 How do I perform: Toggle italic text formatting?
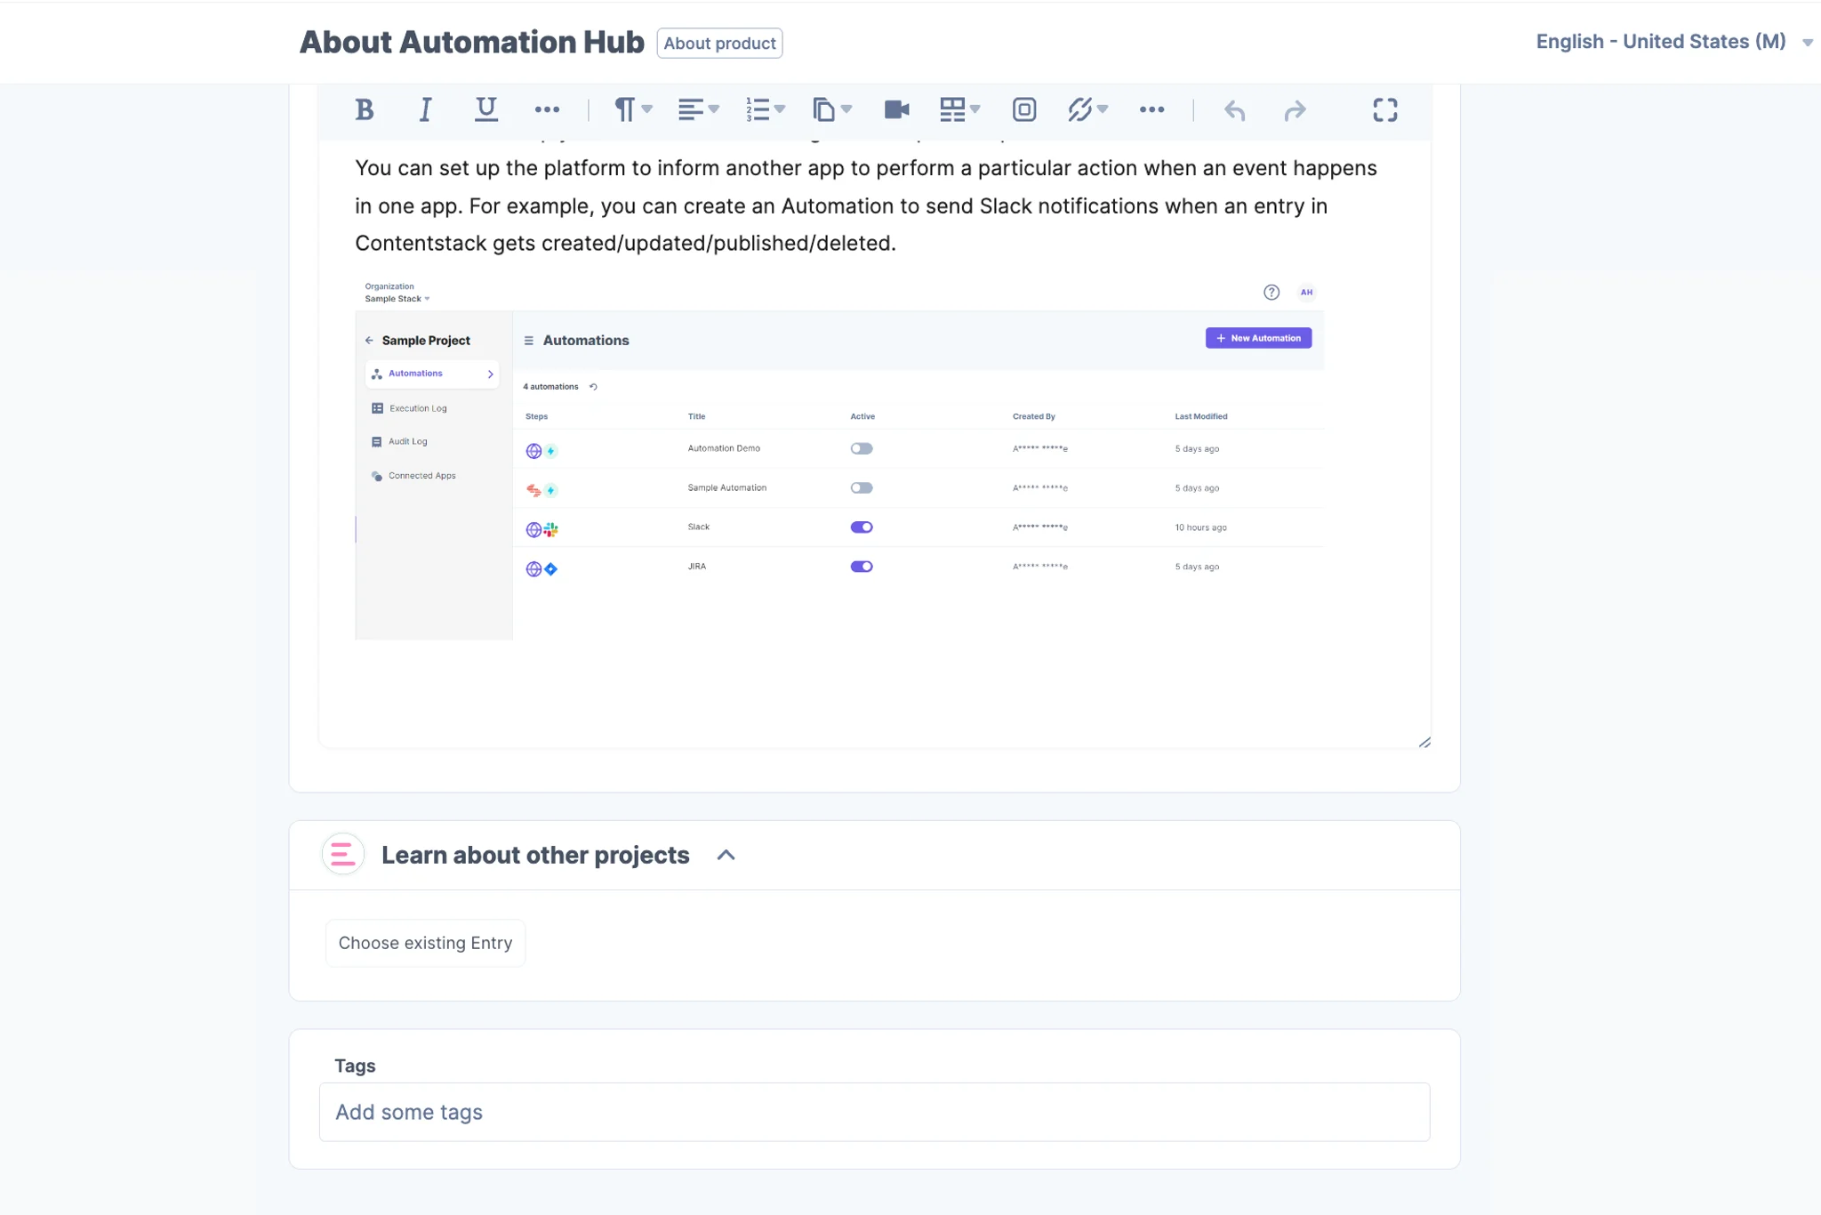tap(425, 109)
